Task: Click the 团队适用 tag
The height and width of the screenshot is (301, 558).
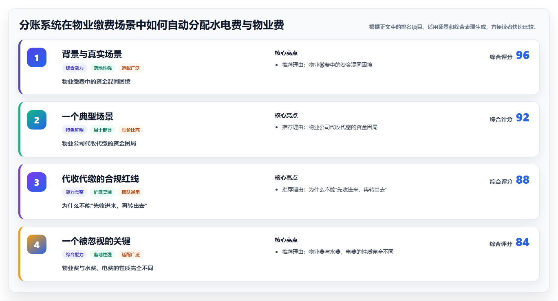Action: (131, 192)
